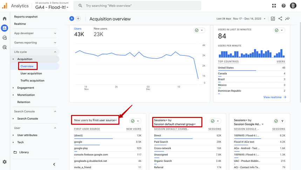301x170 pixels.
Task: Click the Paid Search channel row
Action: pyautogui.click(x=187, y=142)
